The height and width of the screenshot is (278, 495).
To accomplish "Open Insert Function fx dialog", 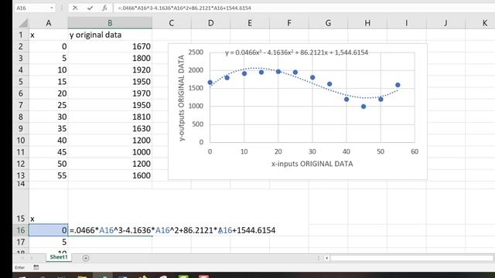I will click(x=104, y=8).
